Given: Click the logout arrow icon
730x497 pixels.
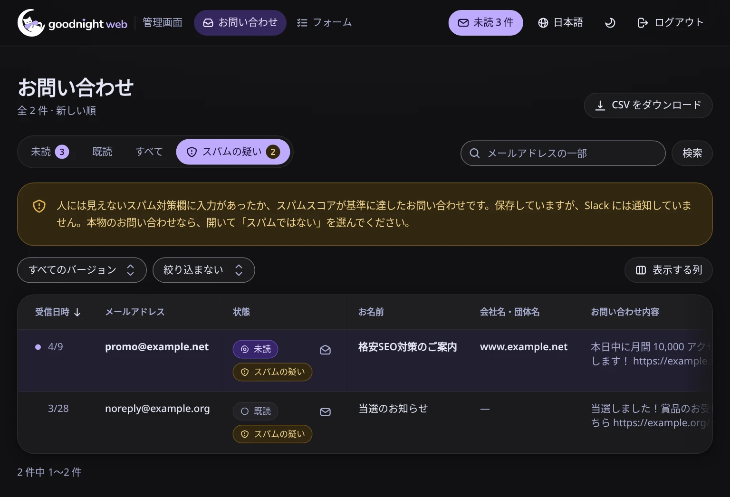Looking at the screenshot, I should coord(643,23).
